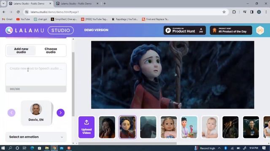
Task: Open the Chrome three-dot menu
Action: [x=266, y=12]
